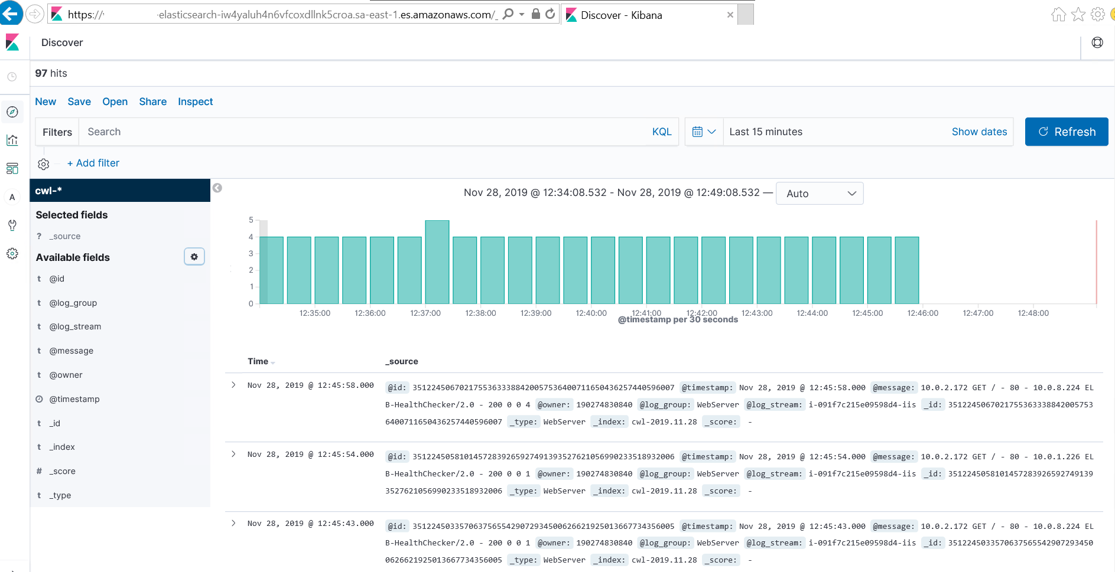Viewport: 1115px width, 572px height.
Task: Open saved query options gear beside Add filter
Action: (x=44, y=164)
